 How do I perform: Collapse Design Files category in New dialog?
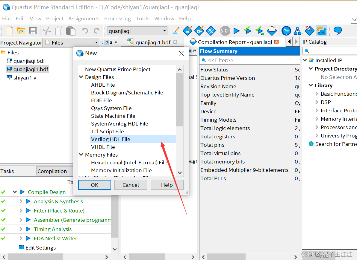pos(81,77)
